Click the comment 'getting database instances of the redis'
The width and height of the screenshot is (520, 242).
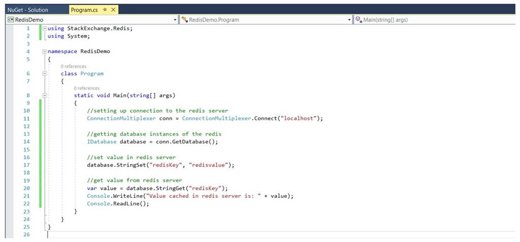coord(154,134)
